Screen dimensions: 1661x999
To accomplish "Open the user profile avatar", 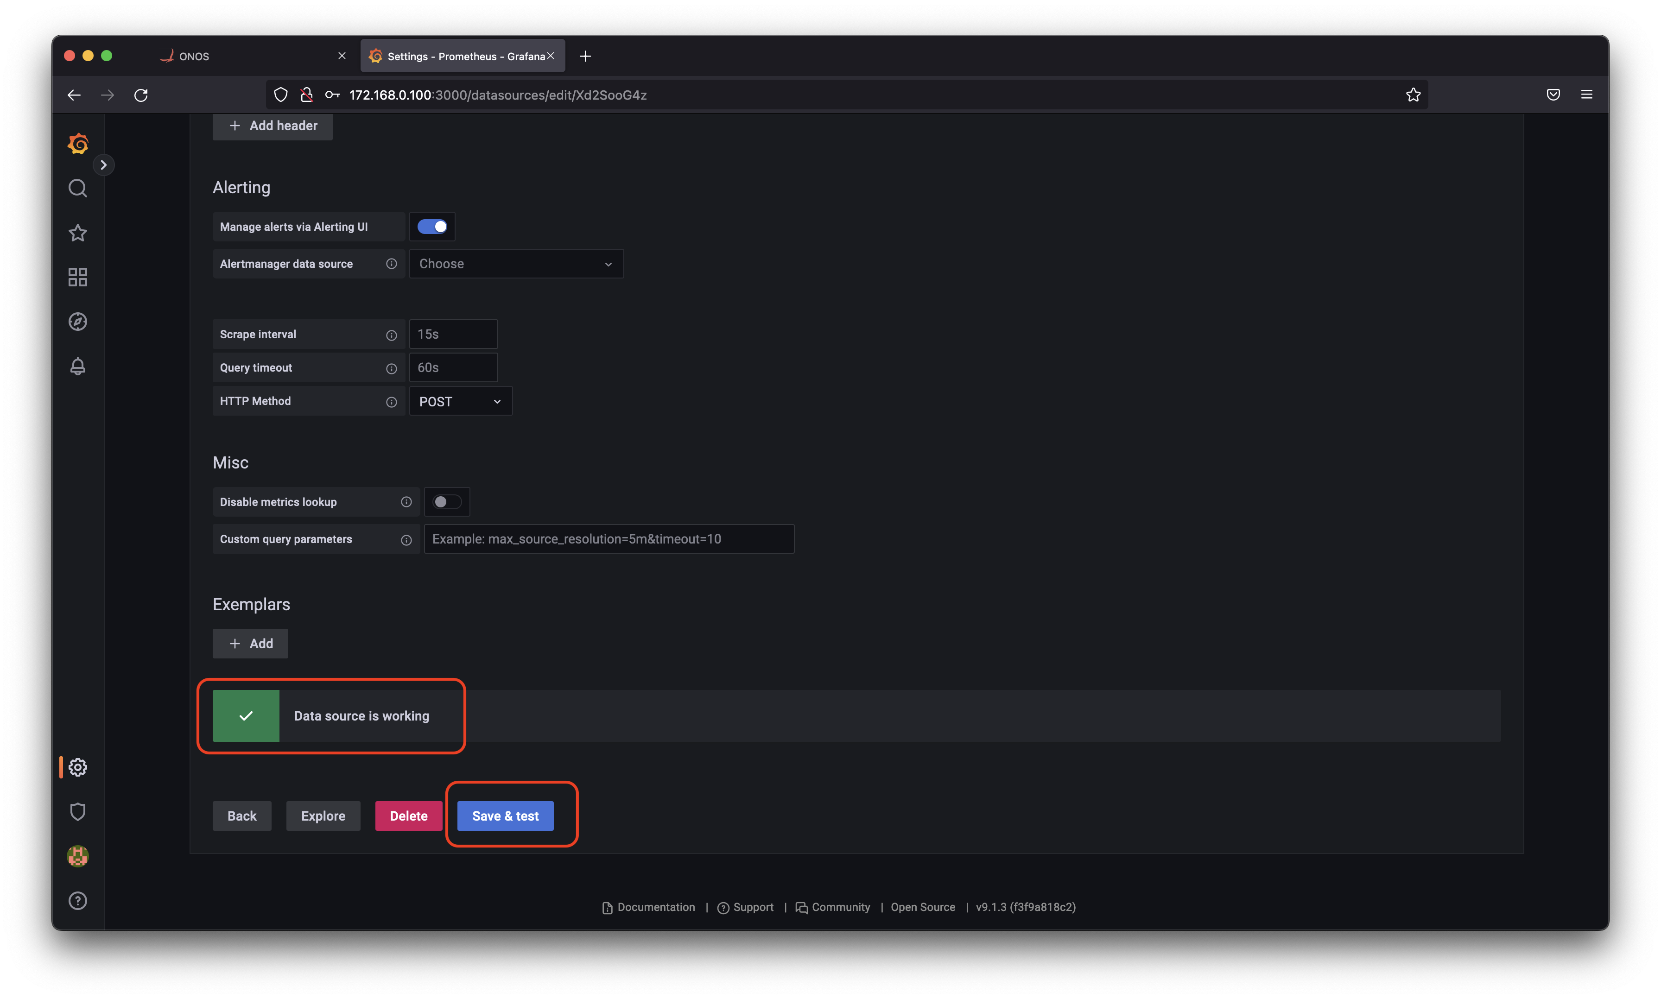I will 78,856.
